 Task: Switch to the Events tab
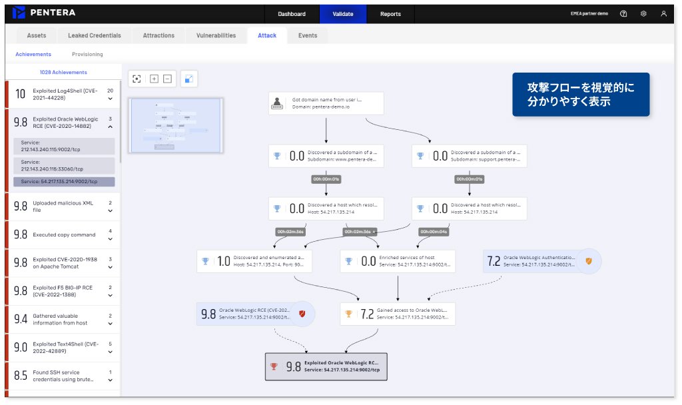pos(308,36)
